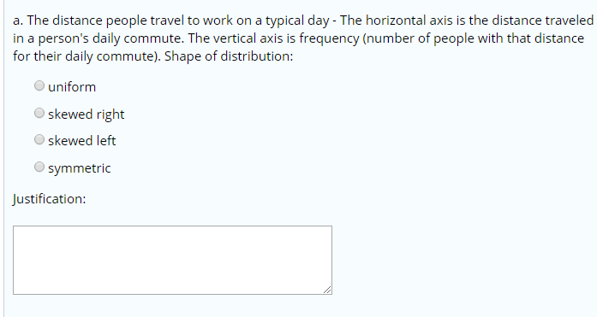Click the 'Shape of distribution:' prompt text
Screen dimensions: 597x317
tap(229, 56)
